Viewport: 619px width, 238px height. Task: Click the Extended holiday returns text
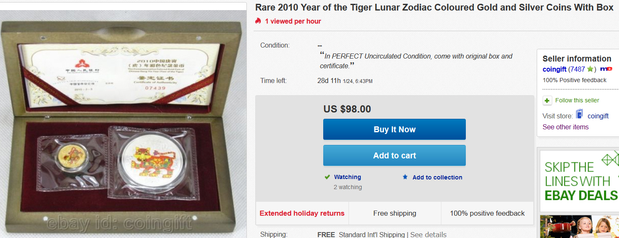(302, 213)
